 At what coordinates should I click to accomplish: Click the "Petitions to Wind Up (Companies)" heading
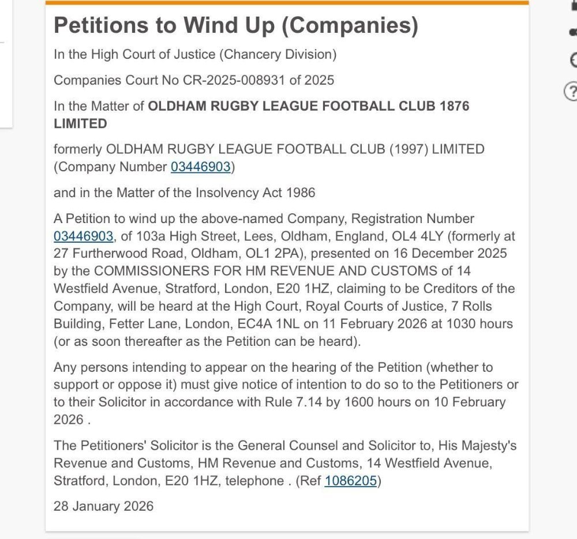[x=235, y=25]
